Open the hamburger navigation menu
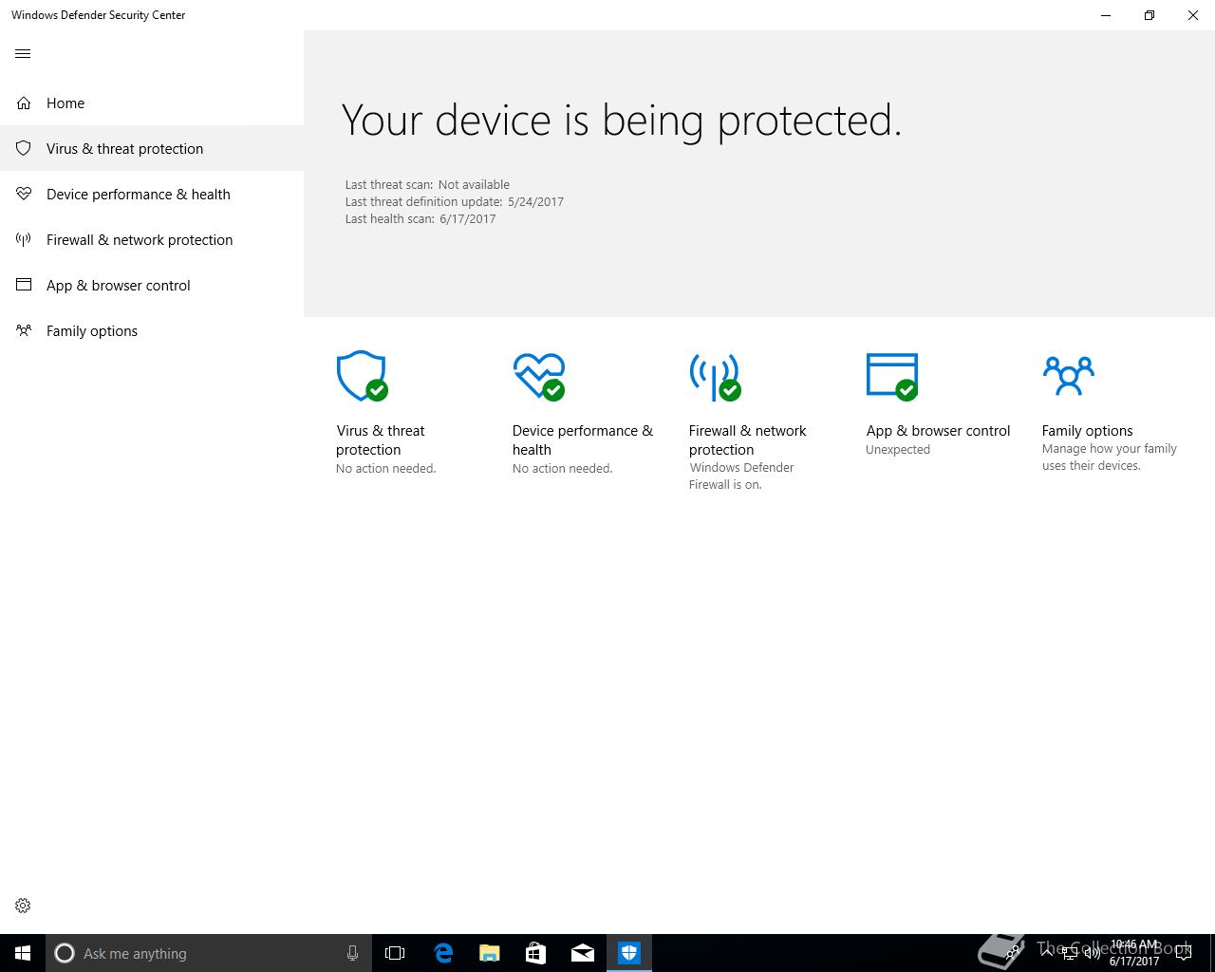Viewport: 1215px width, 972px height. click(x=23, y=54)
